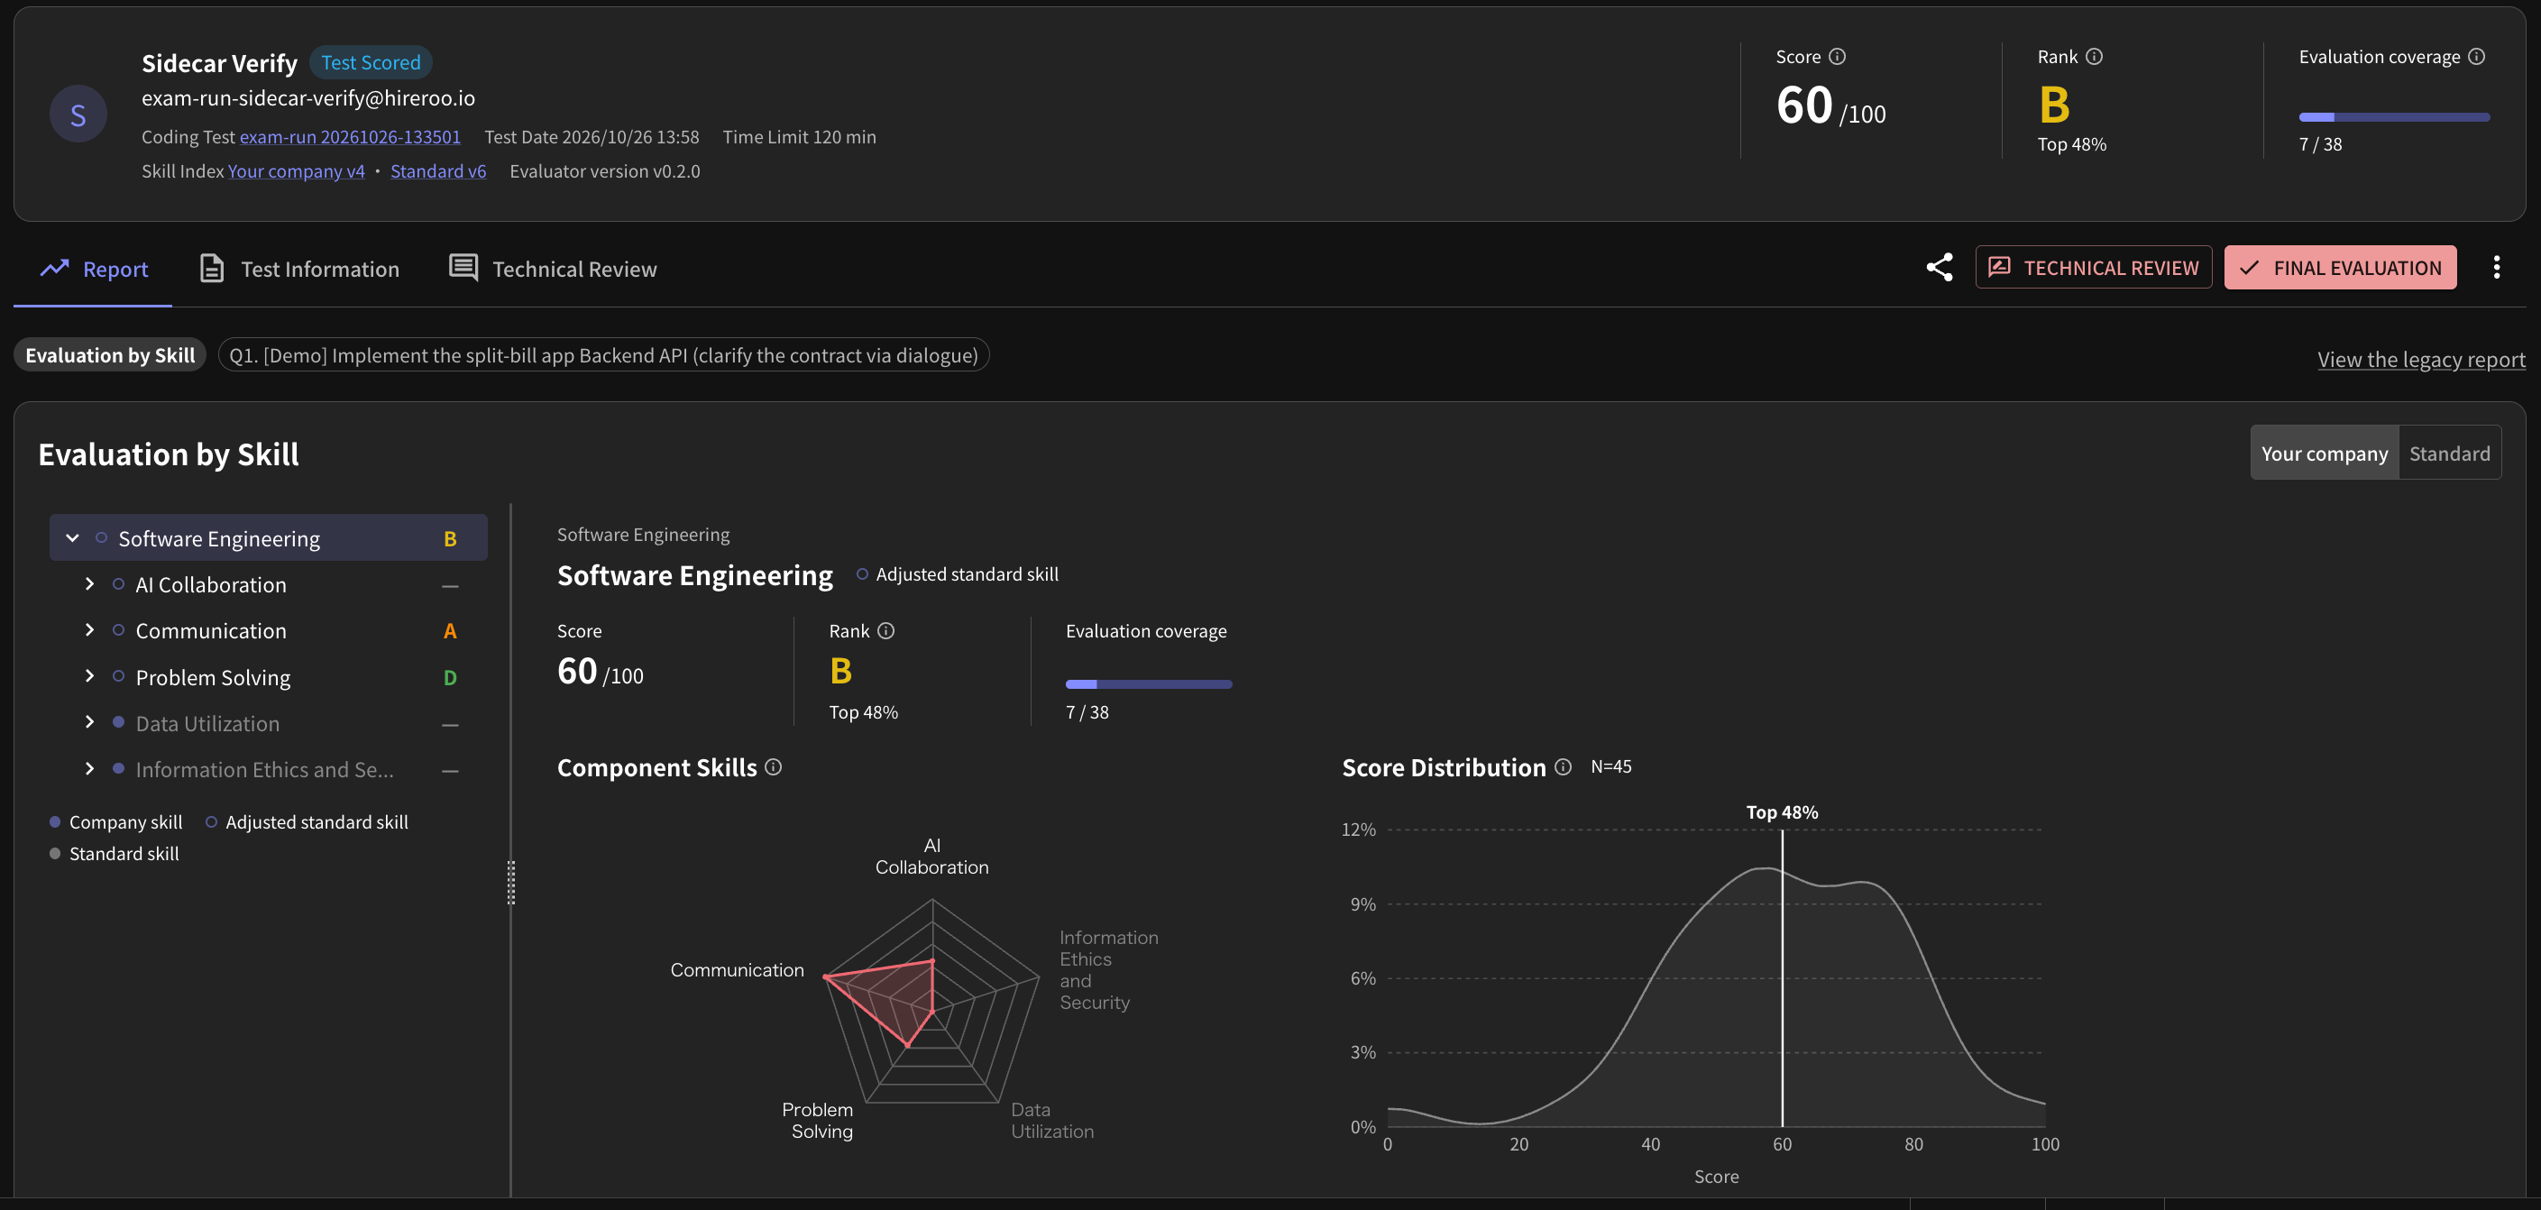This screenshot has height=1210, width=2541.
Task: Expand the Communication skill
Action: [88, 630]
